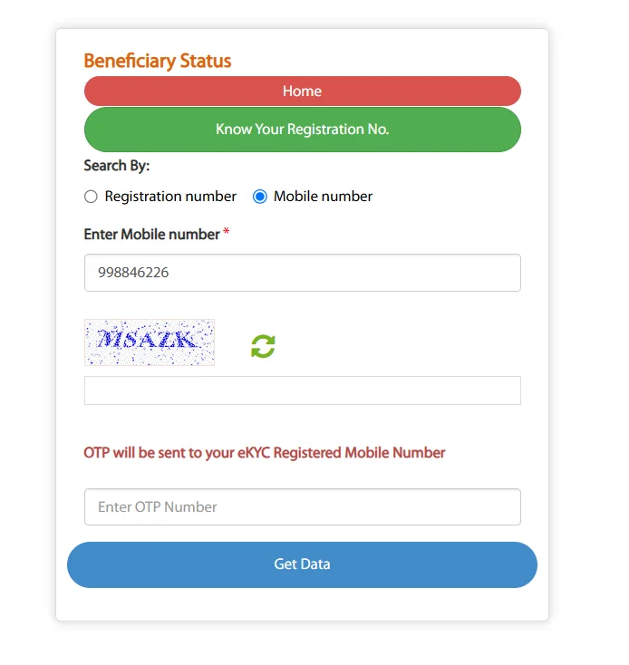The image size is (629, 665).
Task: Click the 'Enter Mobile number' field label
Action: pos(152,234)
